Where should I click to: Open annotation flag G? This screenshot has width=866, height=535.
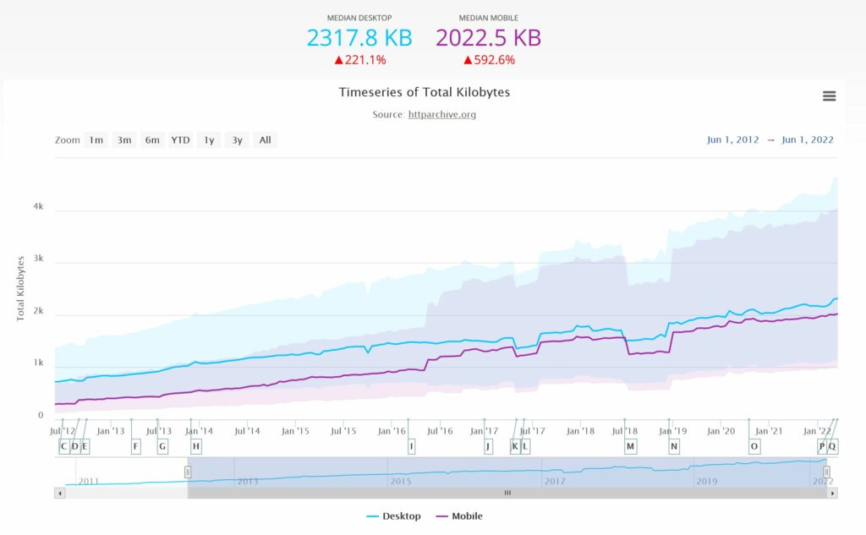(162, 446)
